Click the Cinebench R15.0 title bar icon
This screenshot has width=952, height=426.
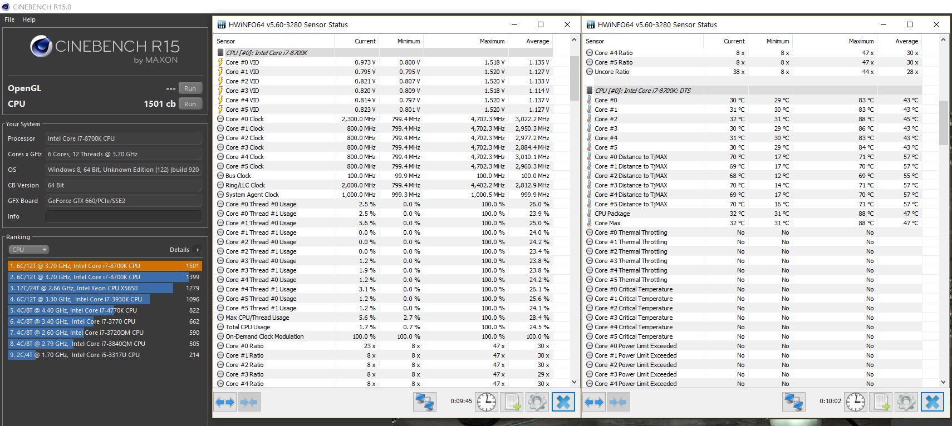click(x=6, y=7)
